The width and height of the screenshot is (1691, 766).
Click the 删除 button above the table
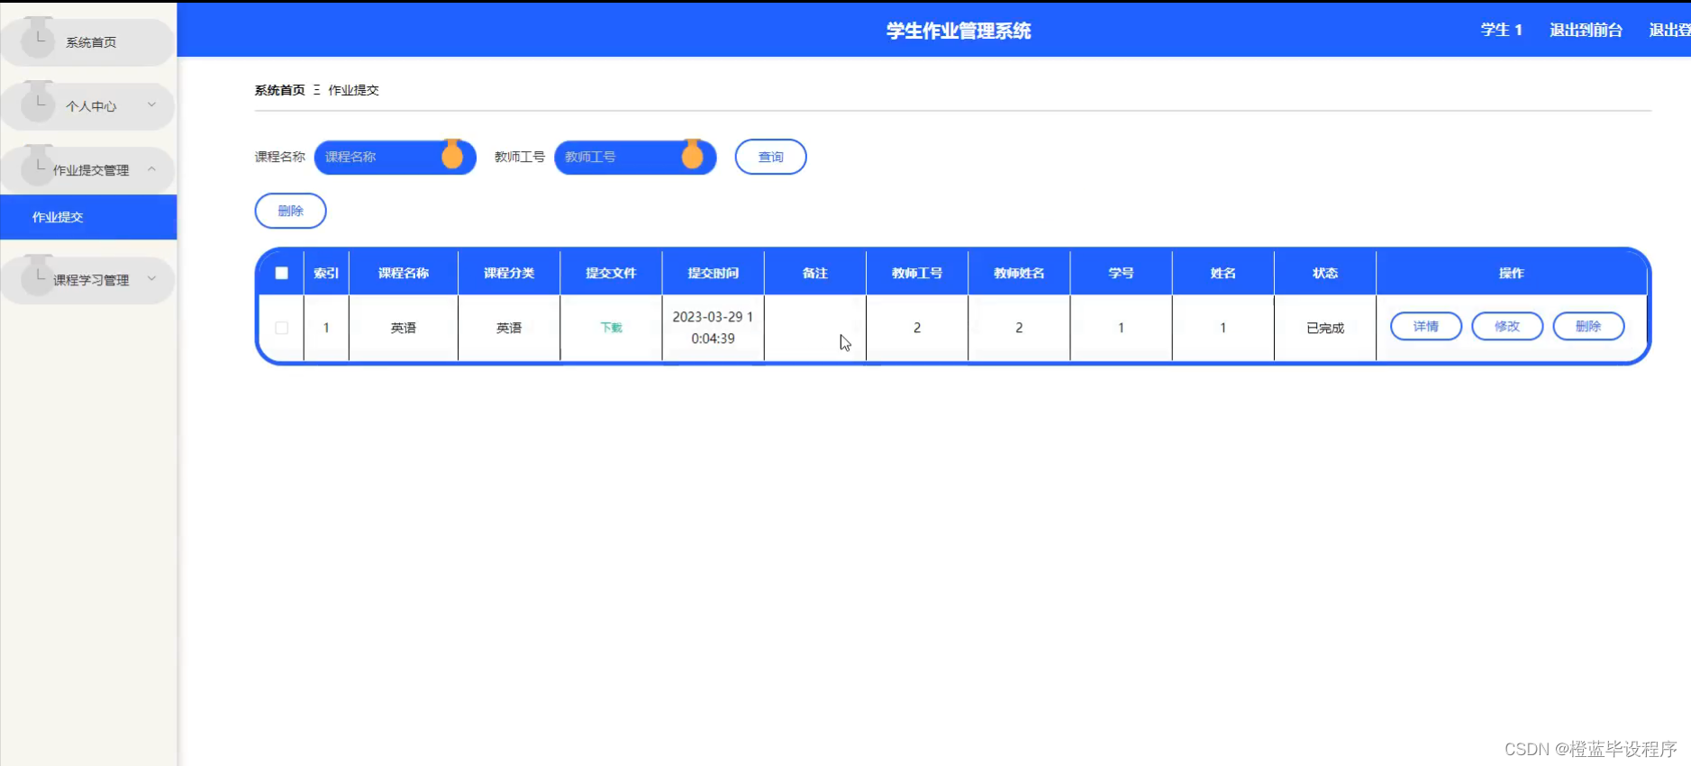point(290,211)
